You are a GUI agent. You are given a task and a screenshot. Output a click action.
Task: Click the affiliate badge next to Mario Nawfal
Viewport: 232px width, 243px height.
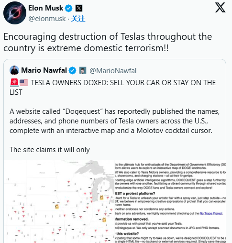(83, 70)
